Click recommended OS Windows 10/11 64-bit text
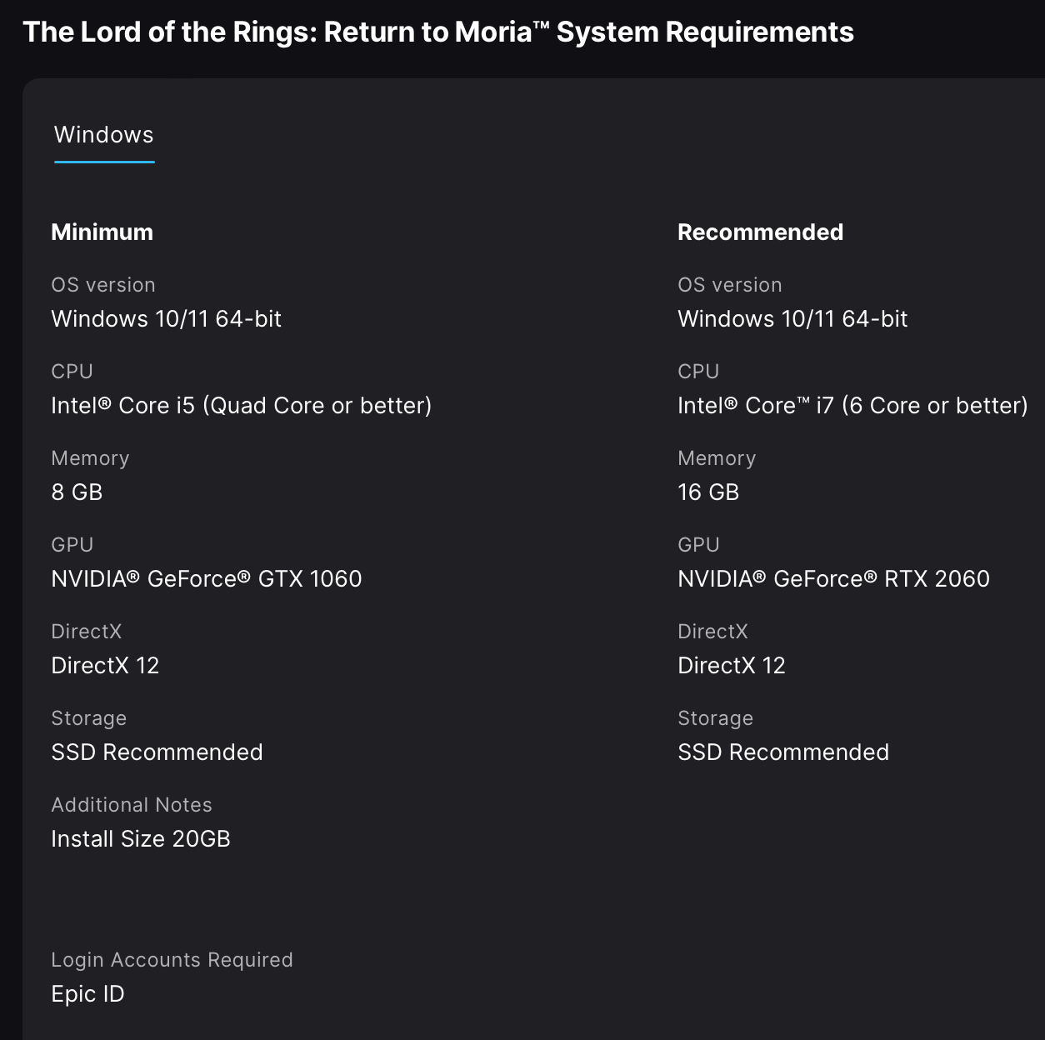This screenshot has height=1040, width=1045. coord(792,319)
